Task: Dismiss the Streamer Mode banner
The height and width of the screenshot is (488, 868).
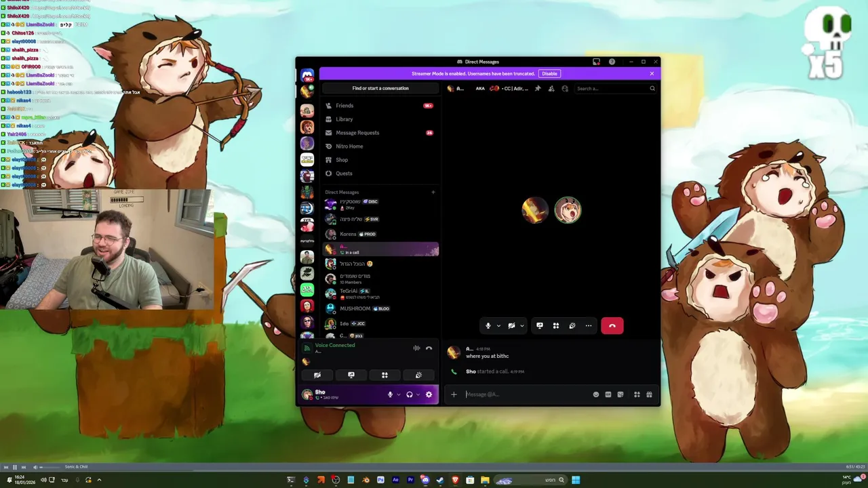Action: 652,73
